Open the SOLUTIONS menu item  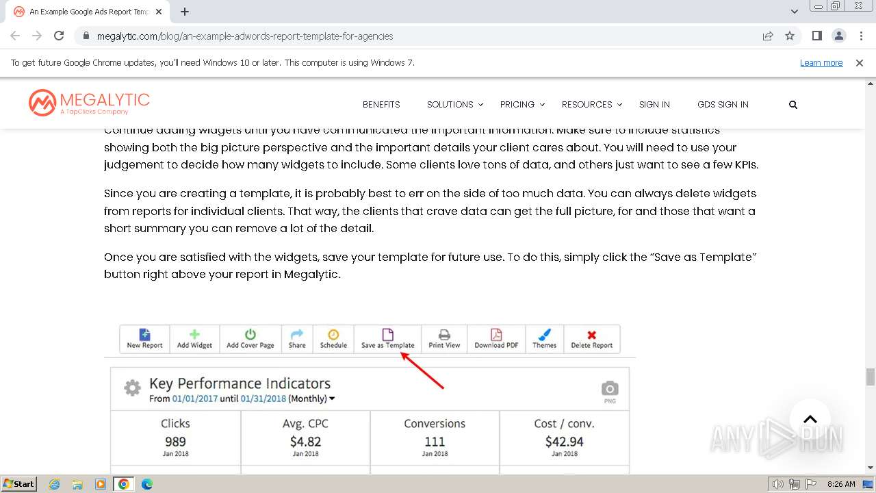click(x=450, y=105)
